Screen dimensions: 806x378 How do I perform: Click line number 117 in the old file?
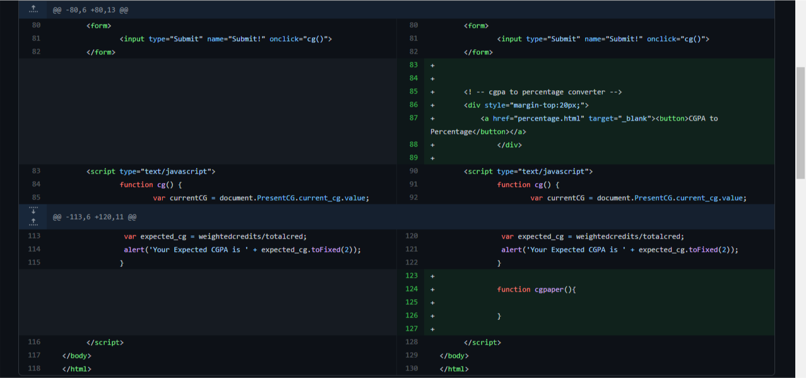(35, 355)
